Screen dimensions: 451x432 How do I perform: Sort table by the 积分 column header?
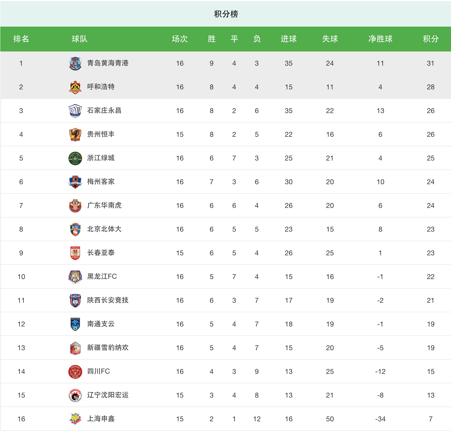pyautogui.click(x=431, y=39)
